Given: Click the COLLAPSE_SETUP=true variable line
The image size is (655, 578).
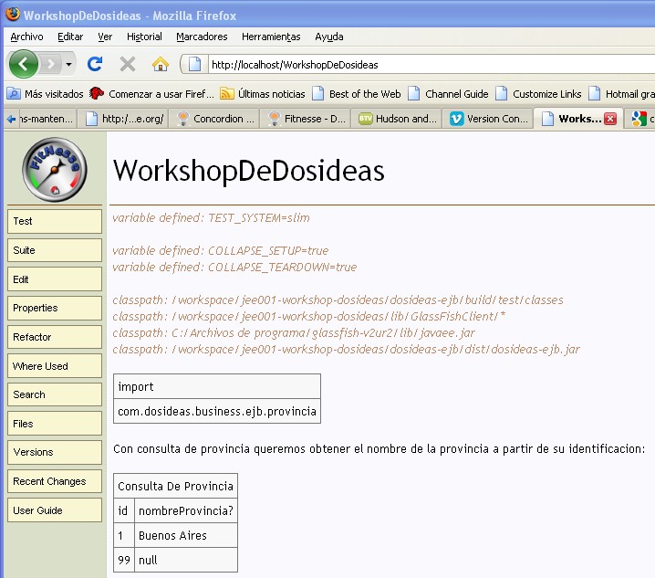Looking at the screenshot, I should click(220, 250).
